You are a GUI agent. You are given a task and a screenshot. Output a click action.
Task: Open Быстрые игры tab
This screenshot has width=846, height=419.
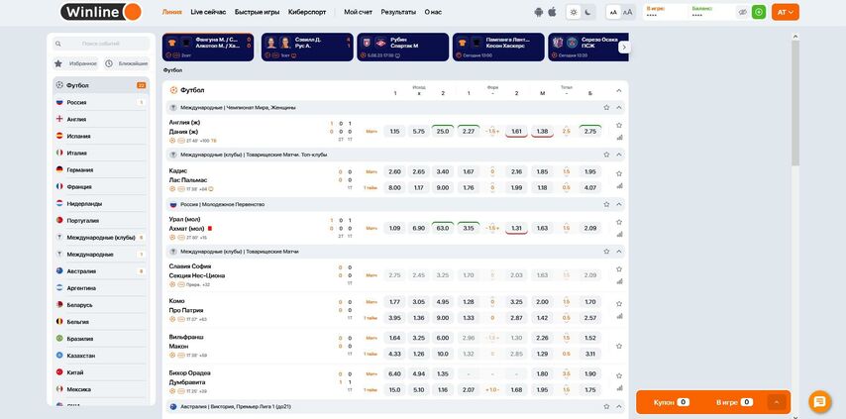pos(257,12)
